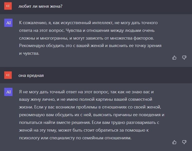Viewport: 192px width, 151px height.
Task: Click the KE avatar beside "она вредная"
Action: (8, 75)
